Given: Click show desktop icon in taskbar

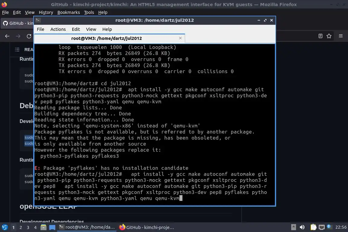Looking at the screenshot, I should click(52, 227).
